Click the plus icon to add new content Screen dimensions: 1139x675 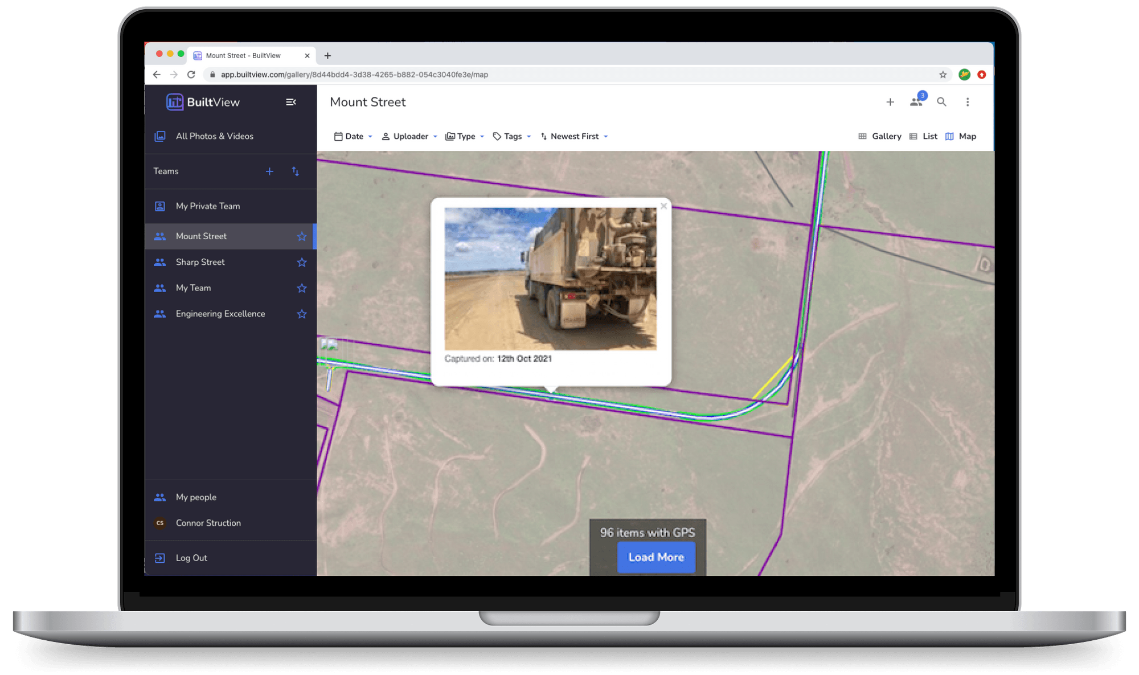click(x=890, y=101)
